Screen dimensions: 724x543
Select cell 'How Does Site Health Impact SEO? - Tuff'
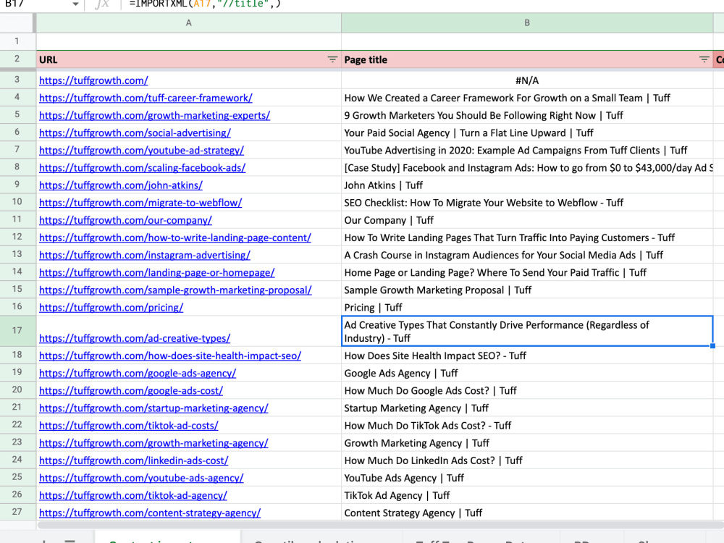click(x=527, y=356)
